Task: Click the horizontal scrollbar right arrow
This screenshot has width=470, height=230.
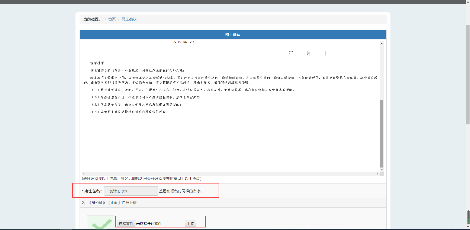Action: (377, 174)
